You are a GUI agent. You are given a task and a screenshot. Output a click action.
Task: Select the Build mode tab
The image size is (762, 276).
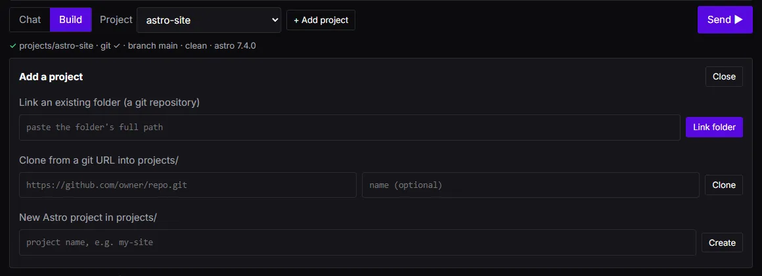pyautogui.click(x=70, y=20)
